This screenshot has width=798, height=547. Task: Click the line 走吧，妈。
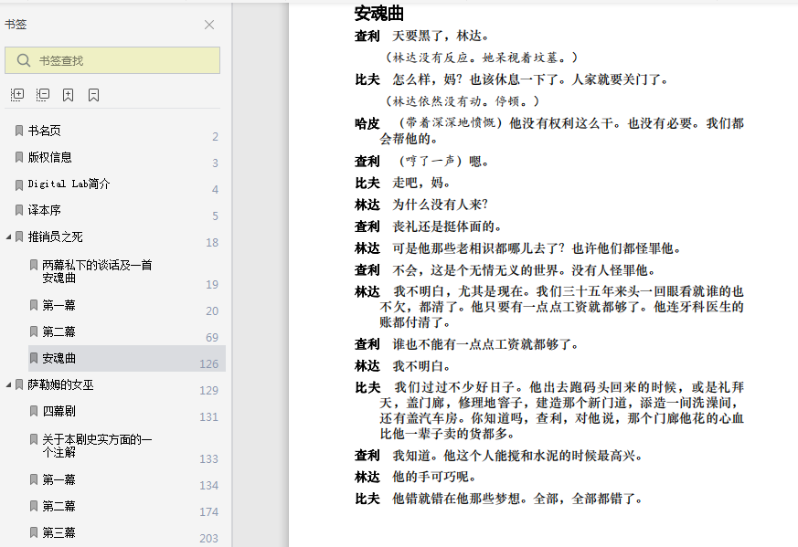421,183
